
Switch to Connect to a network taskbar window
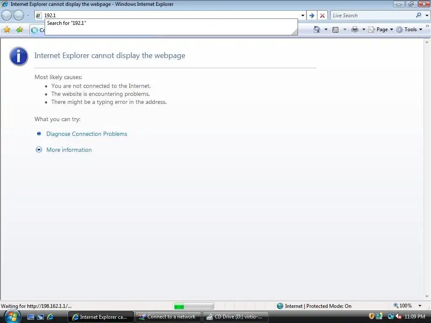point(168,317)
